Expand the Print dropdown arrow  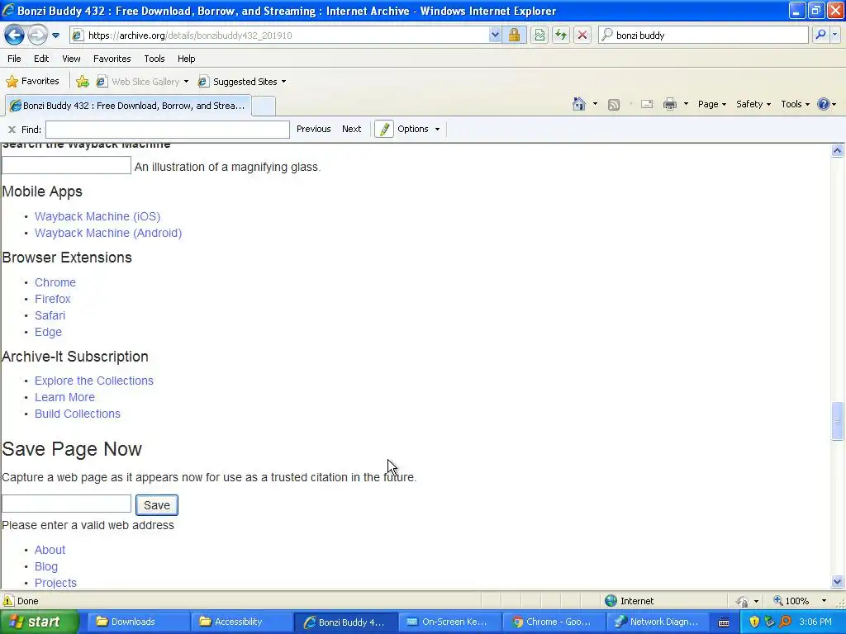coord(686,104)
